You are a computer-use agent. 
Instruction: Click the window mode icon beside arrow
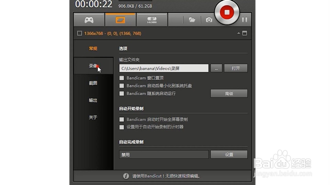tap(245, 33)
